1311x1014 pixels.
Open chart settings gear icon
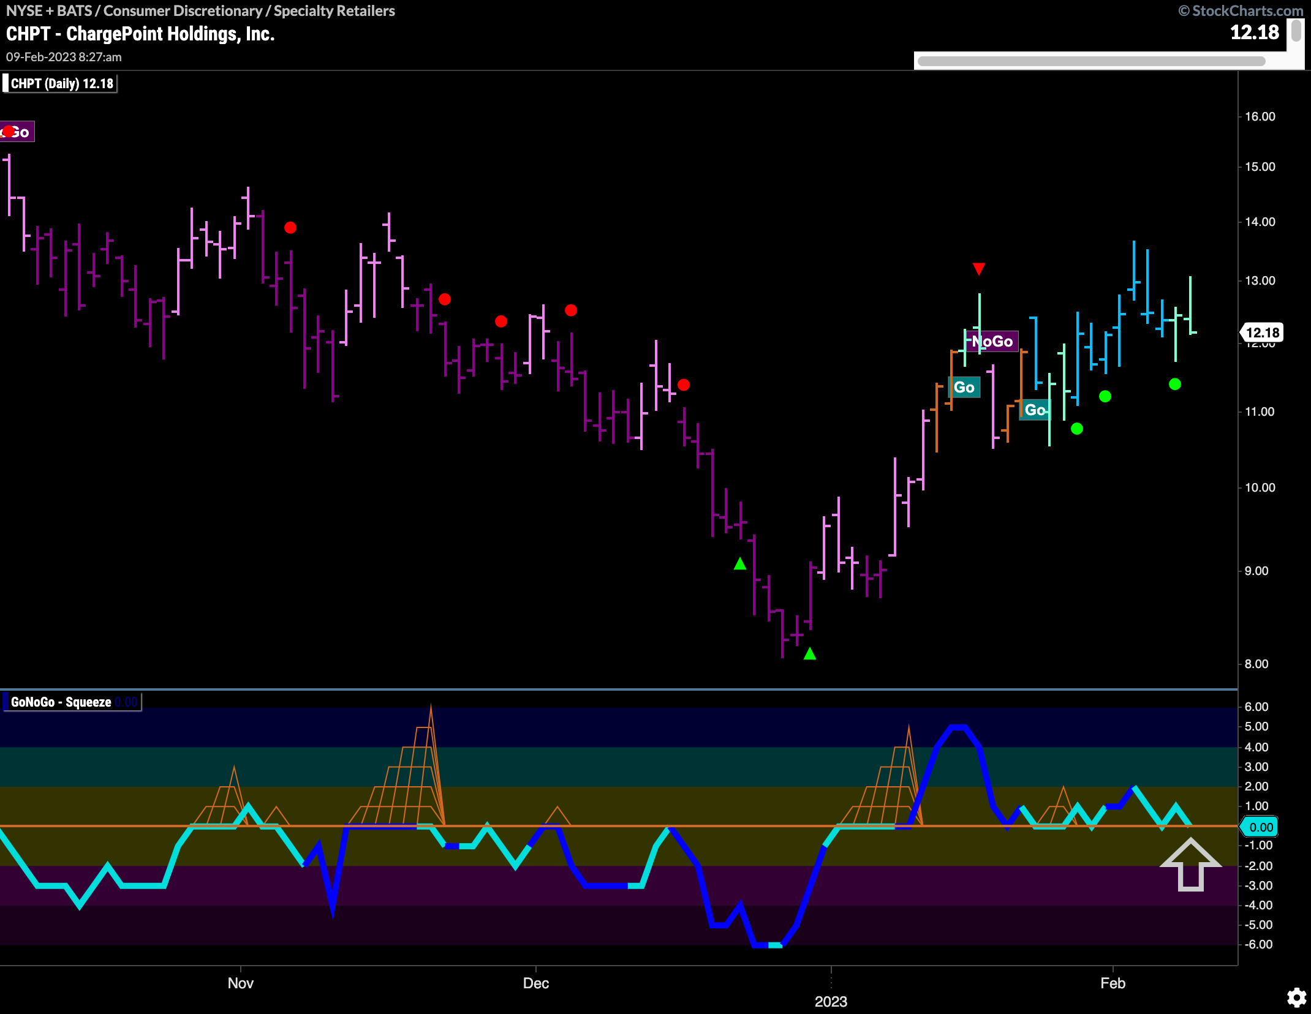click(x=1296, y=997)
